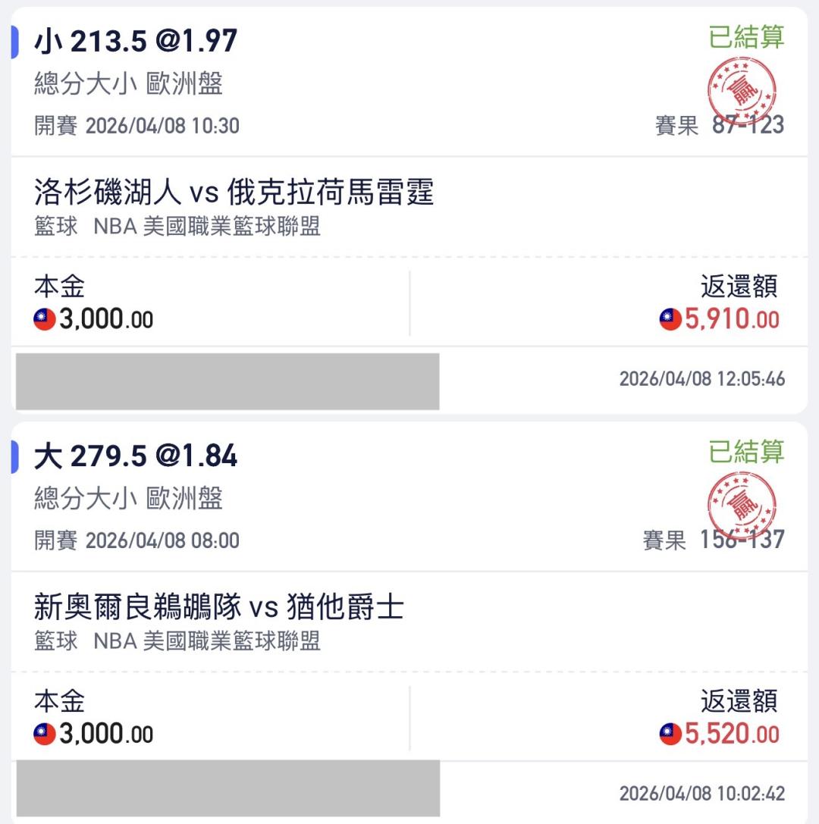Click the gray redacted bar in first card
This screenshot has height=824, width=819.
point(227,381)
